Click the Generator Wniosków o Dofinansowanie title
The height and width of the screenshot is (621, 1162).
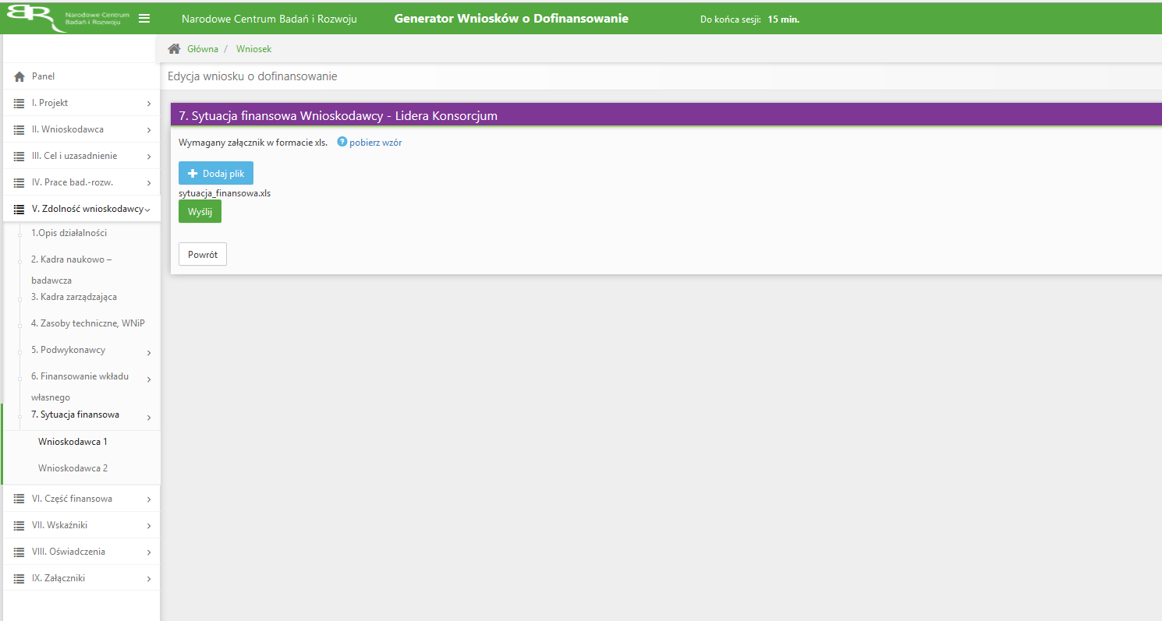click(512, 19)
